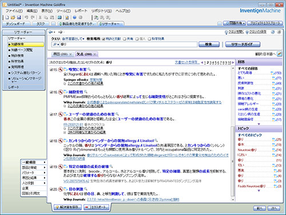
Task: Click the magnifier icon next to result 15
Action: tap(89, 70)
